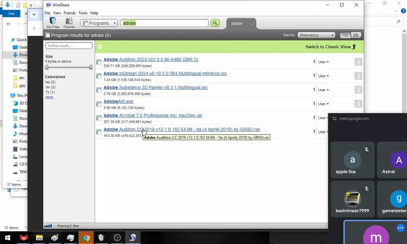Click file icon beside Adobe Substance 3D Painter
Image resolution: width=407 pixels, height=244 pixels.
(99, 90)
